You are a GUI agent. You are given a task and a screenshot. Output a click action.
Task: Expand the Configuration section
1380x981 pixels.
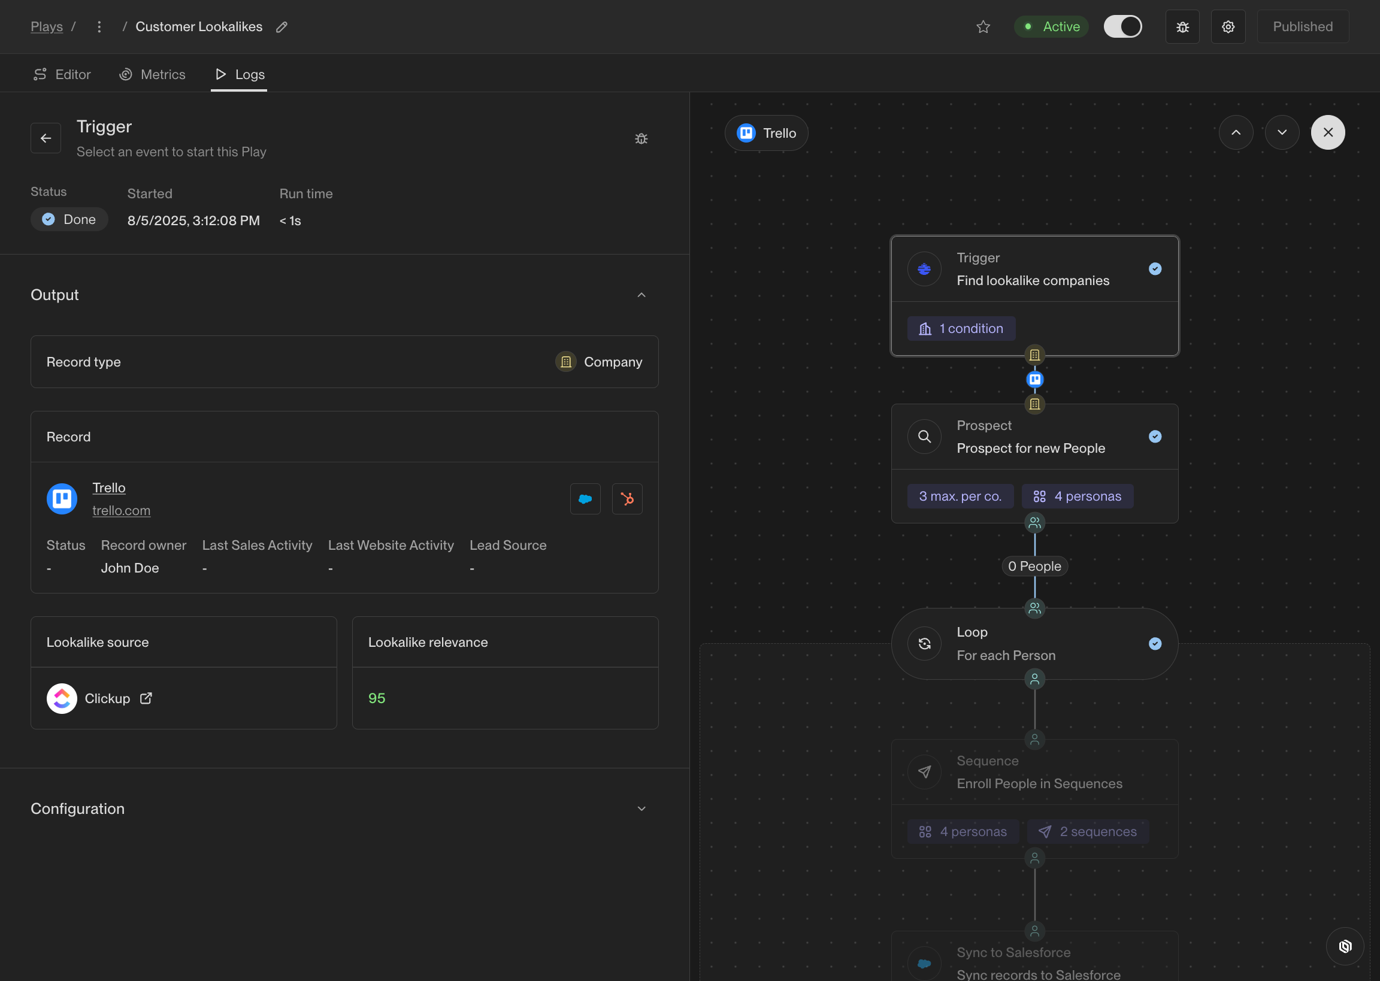tap(641, 809)
